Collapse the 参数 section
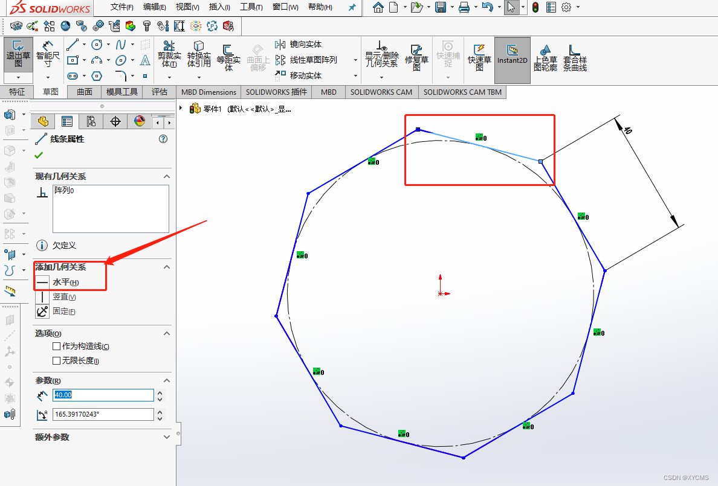718x486 pixels. point(167,380)
